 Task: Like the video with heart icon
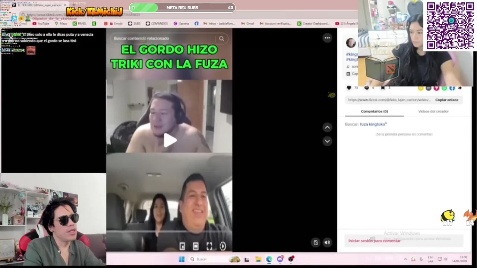pyautogui.click(x=349, y=88)
